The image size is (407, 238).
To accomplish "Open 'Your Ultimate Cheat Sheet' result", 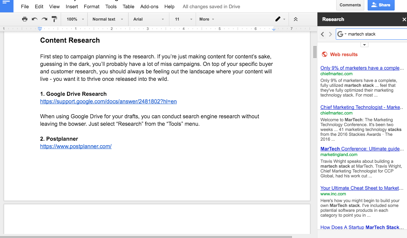I will (362, 188).
